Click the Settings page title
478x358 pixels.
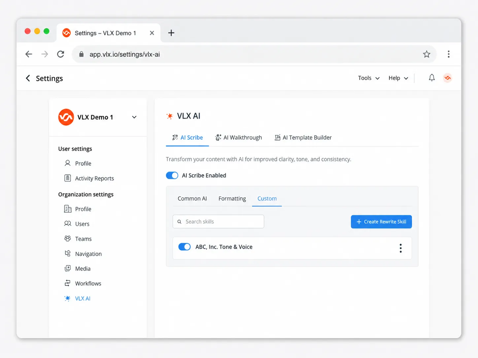tap(49, 78)
